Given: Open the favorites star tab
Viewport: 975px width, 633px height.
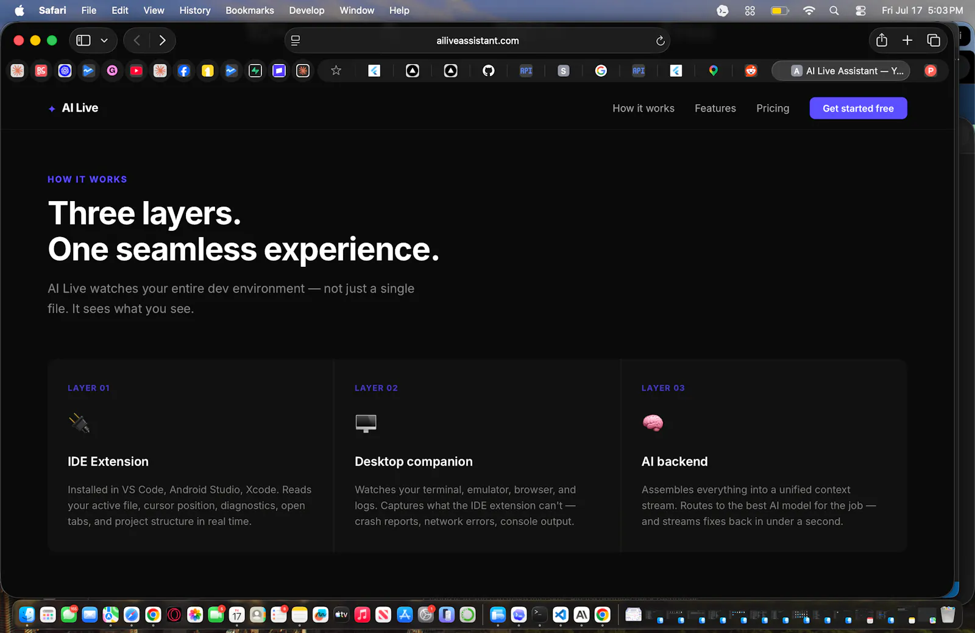Looking at the screenshot, I should pos(336,71).
